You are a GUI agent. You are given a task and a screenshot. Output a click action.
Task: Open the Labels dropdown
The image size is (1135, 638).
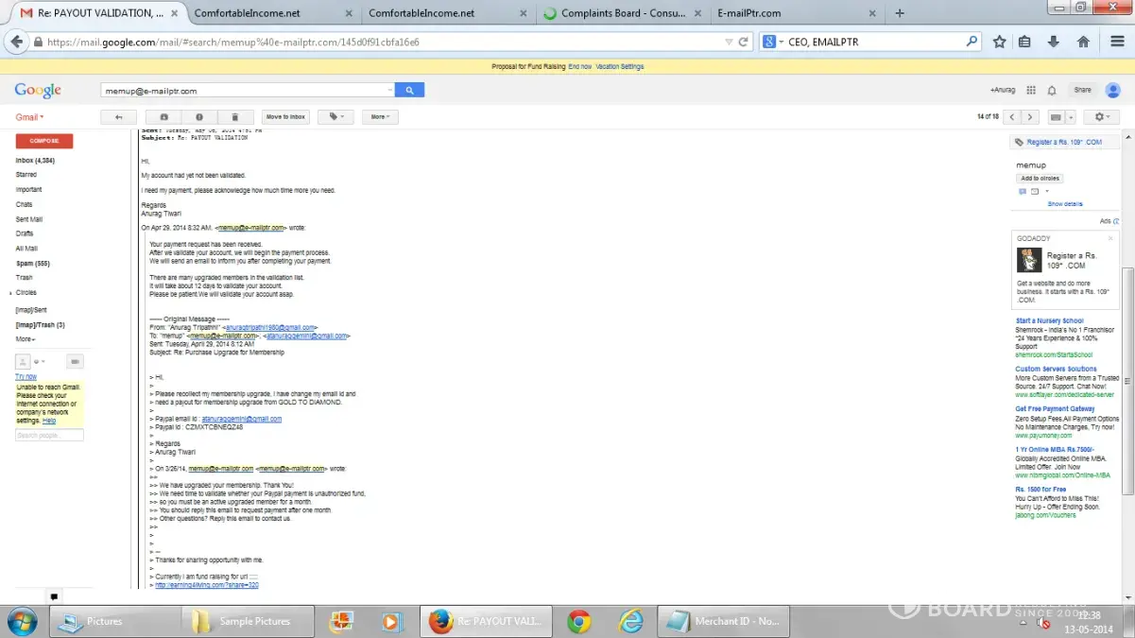(x=335, y=117)
